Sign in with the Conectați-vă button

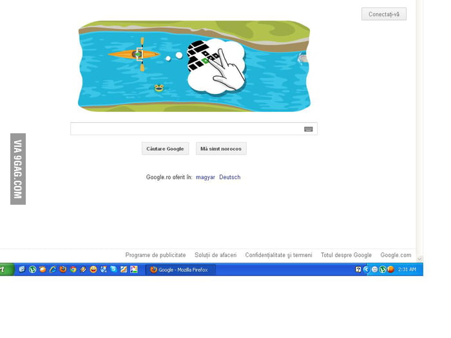384,14
